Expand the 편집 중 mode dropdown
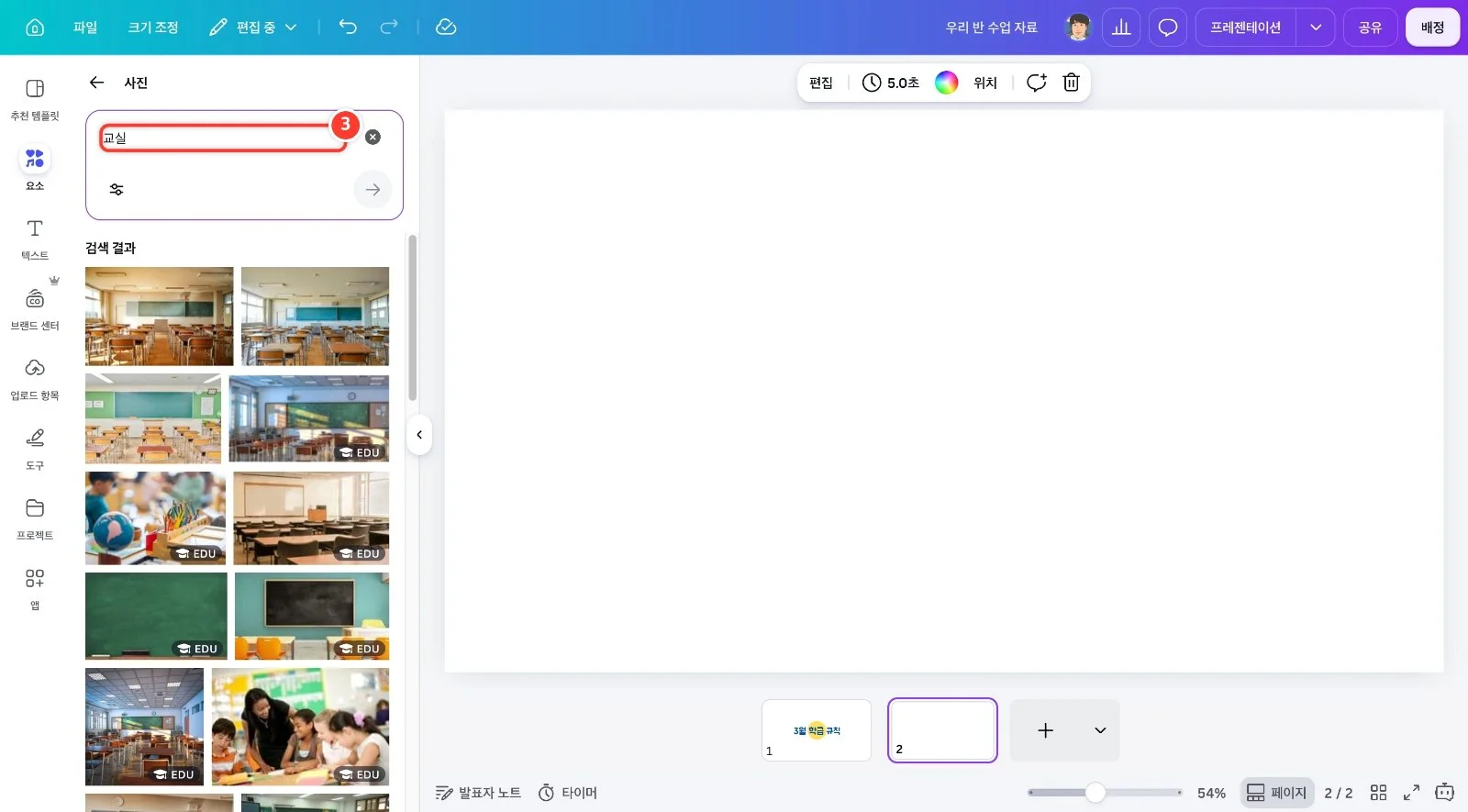 253,28
